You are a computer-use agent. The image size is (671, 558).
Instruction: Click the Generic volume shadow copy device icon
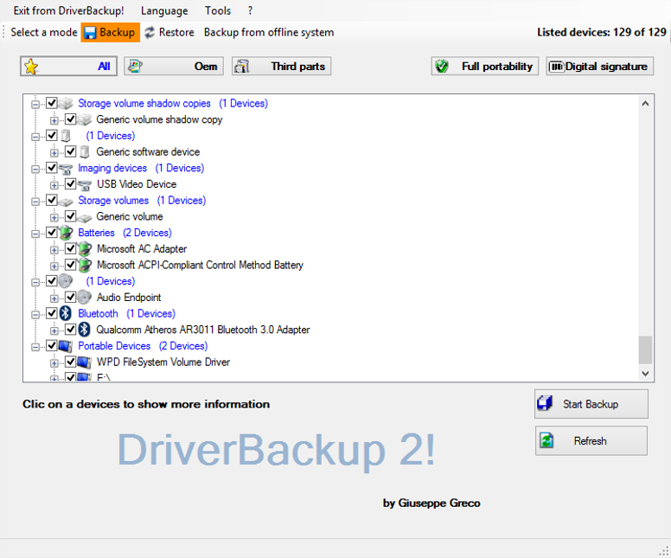coord(85,119)
